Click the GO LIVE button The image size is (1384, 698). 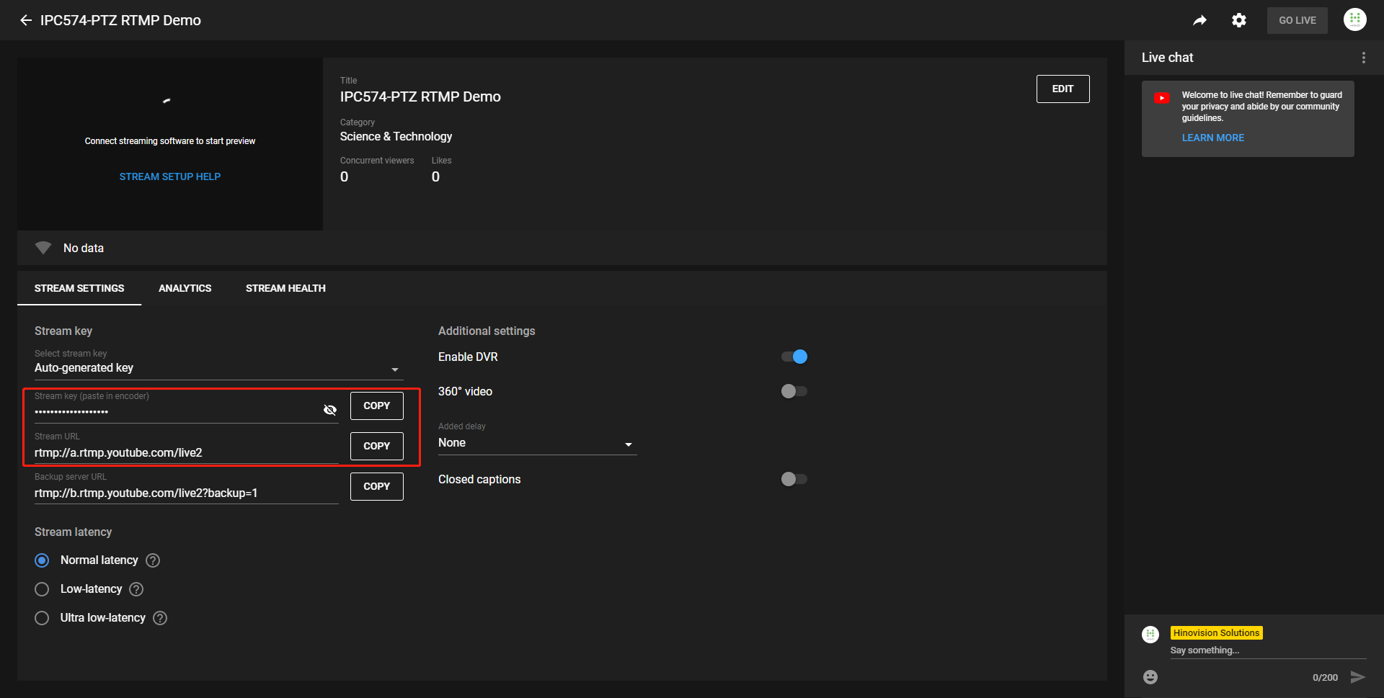1297,20
